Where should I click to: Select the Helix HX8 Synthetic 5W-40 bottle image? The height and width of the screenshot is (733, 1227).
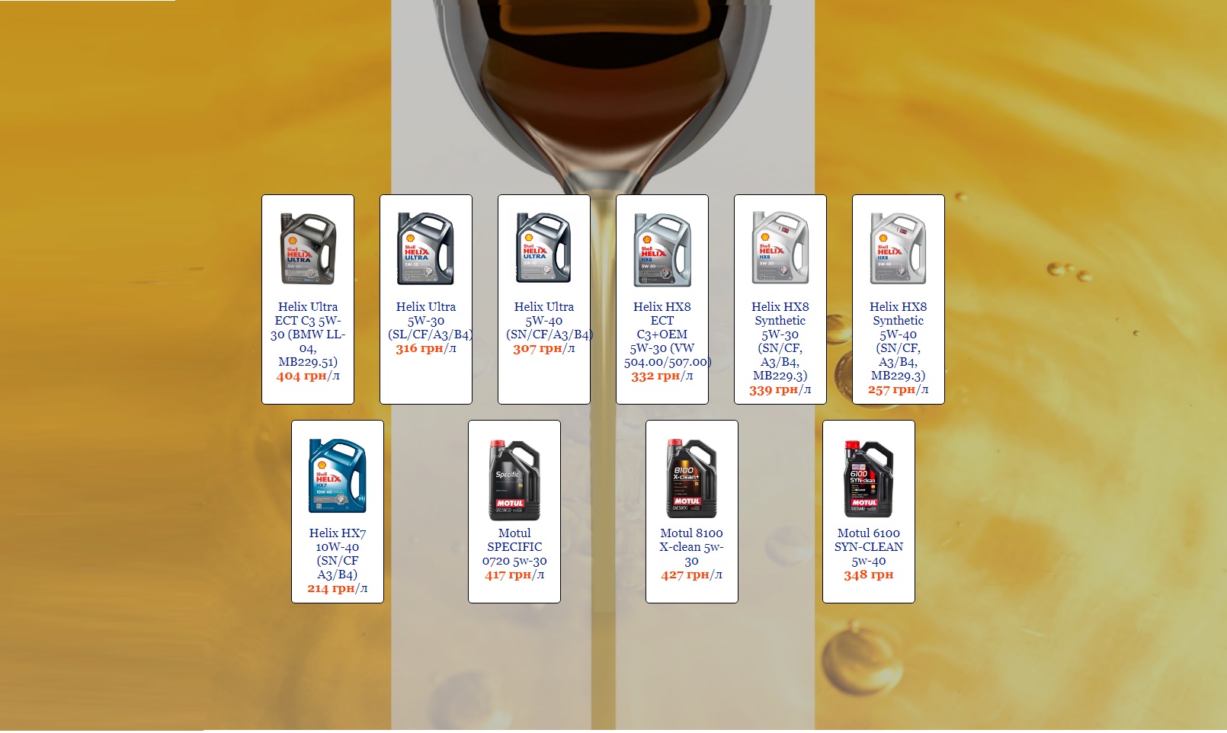(x=899, y=249)
